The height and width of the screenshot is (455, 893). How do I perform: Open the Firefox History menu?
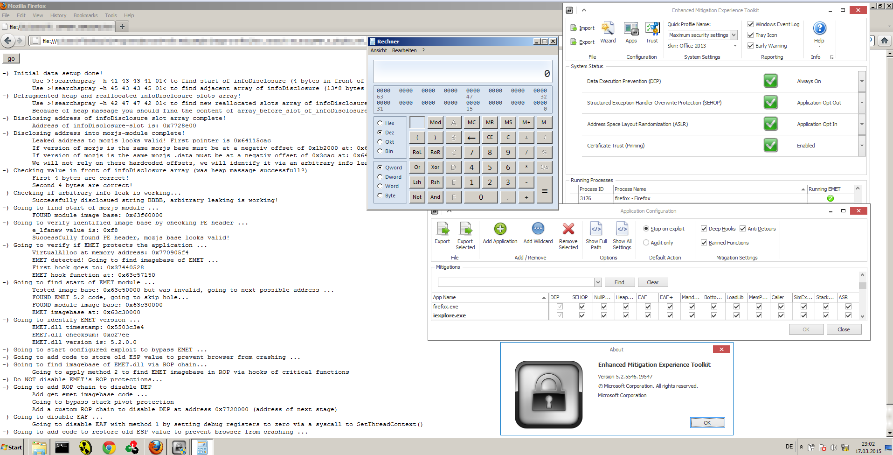point(58,15)
